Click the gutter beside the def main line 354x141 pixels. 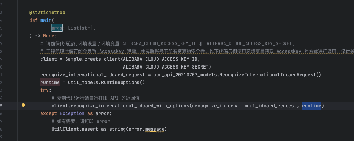[x=8, y=20]
